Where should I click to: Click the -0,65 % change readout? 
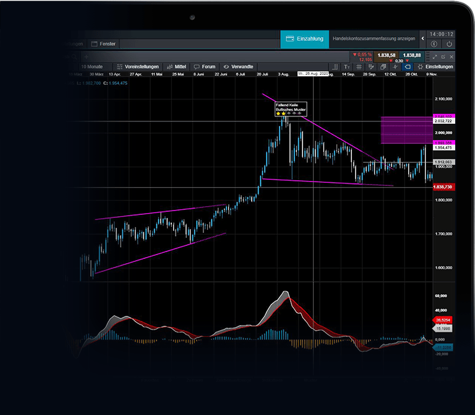362,55
